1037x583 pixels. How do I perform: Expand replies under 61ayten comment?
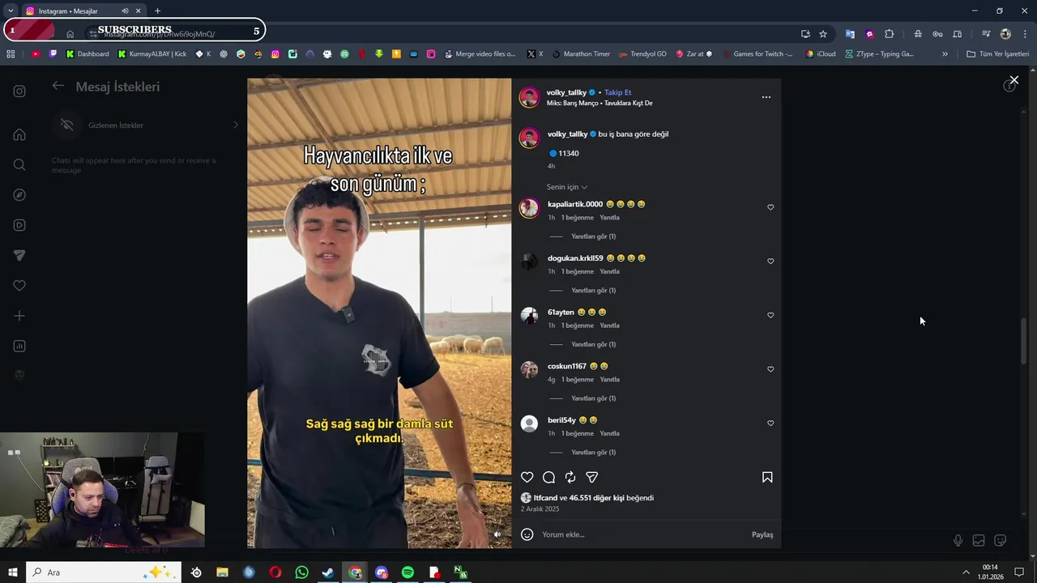click(593, 344)
